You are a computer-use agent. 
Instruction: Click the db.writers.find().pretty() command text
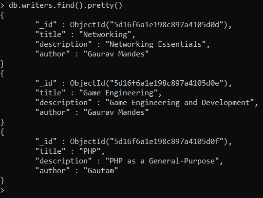pos(65,5)
